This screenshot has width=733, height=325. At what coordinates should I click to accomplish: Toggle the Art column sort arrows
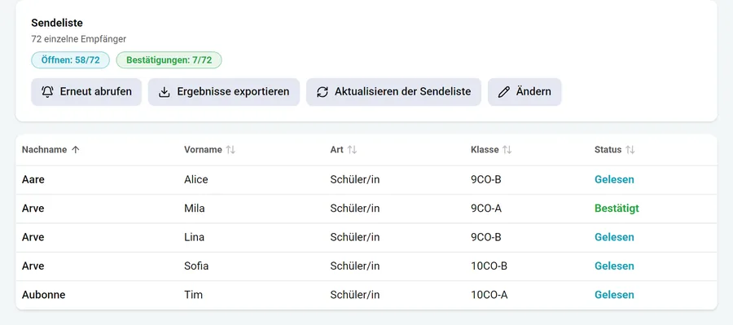point(352,150)
